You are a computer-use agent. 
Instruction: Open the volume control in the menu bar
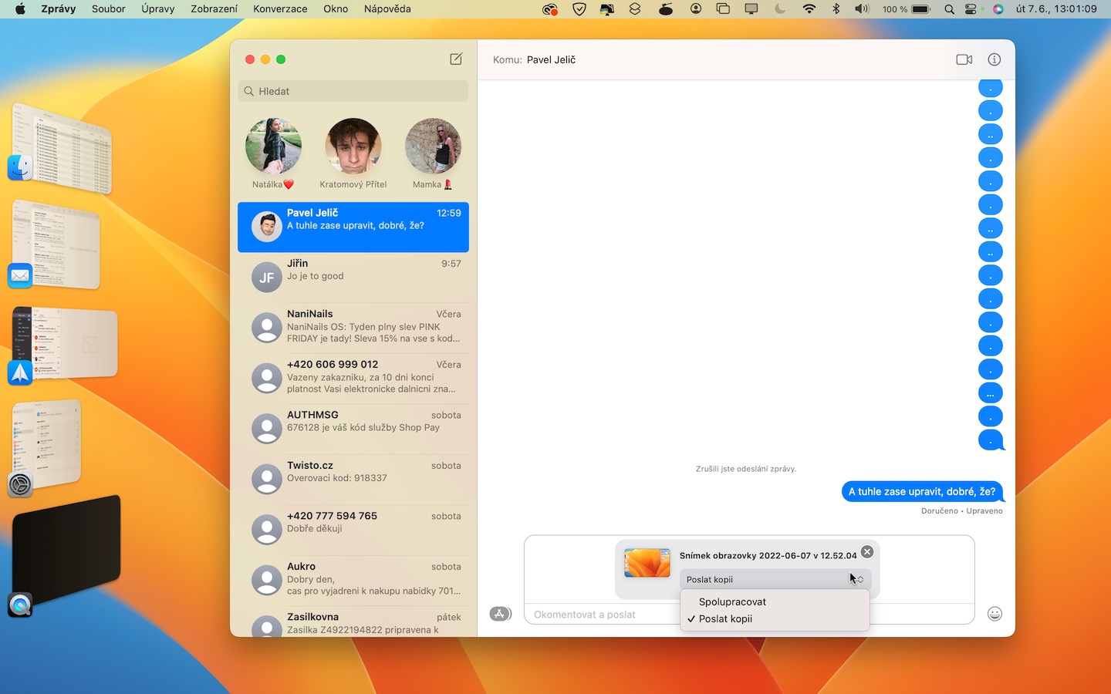pos(862,9)
